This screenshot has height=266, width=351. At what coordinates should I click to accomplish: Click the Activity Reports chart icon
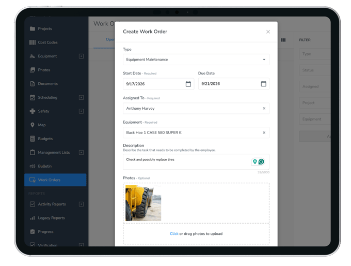33,204
